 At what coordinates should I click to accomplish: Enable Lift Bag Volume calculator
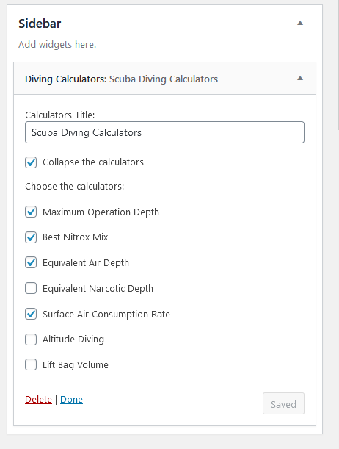(x=31, y=364)
